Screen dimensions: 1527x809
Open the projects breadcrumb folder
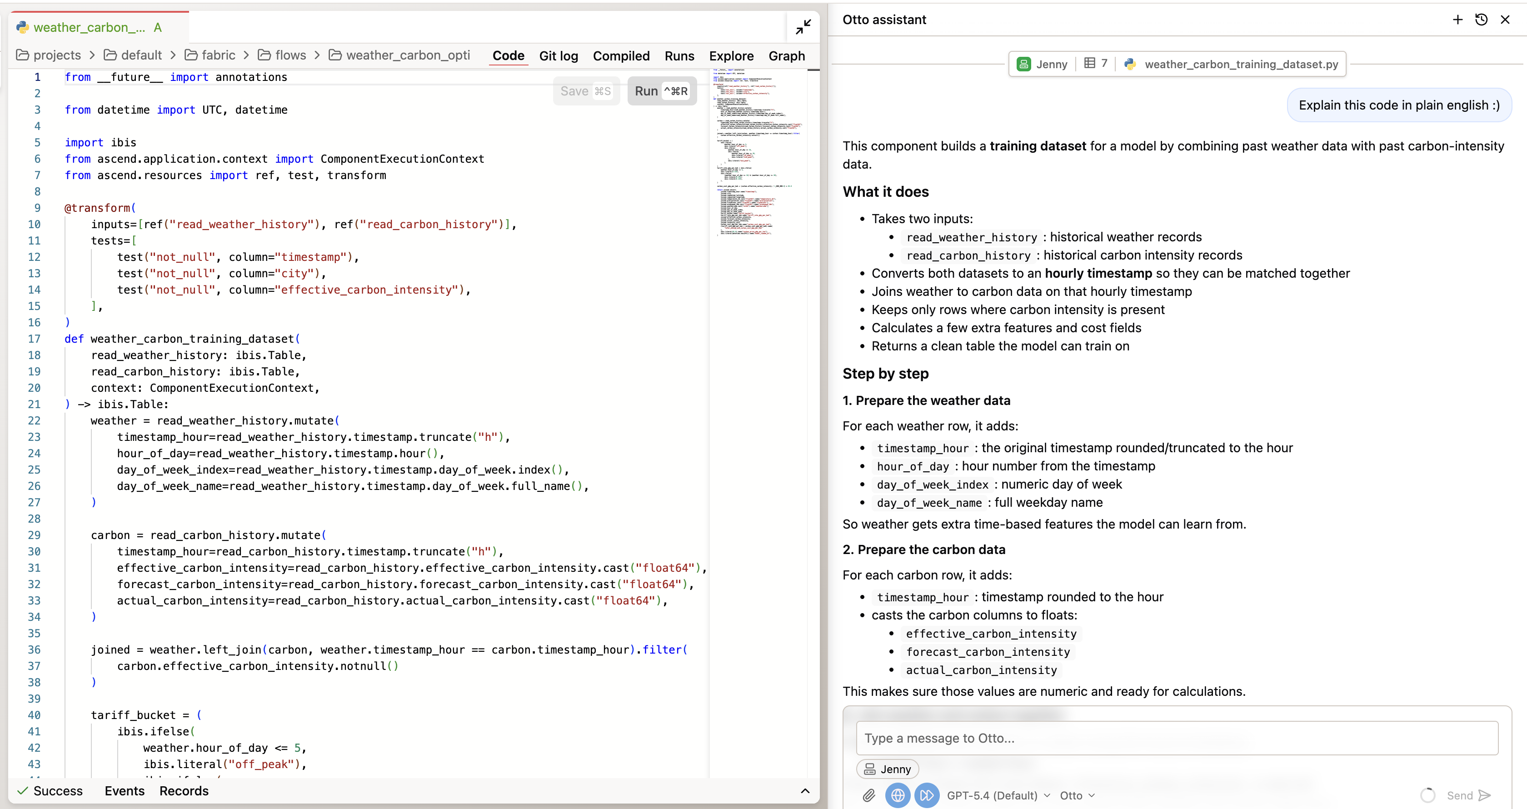(x=49, y=55)
